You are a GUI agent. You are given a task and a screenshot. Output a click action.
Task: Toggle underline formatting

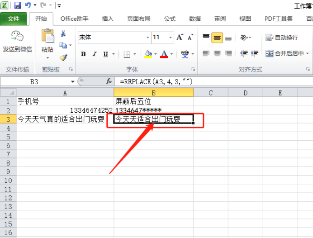105,54
